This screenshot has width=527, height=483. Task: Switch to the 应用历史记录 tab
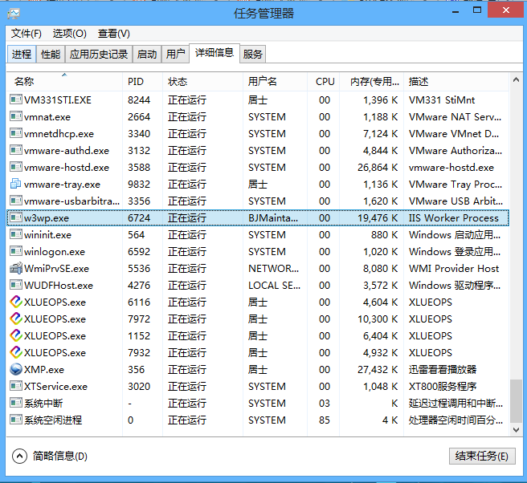pyautogui.click(x=99, y=54)
